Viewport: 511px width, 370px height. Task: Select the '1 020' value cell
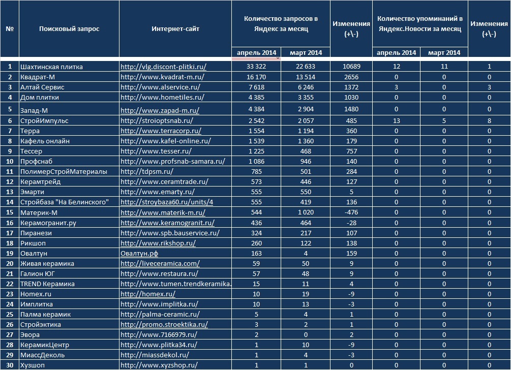[x=306, y=212]
